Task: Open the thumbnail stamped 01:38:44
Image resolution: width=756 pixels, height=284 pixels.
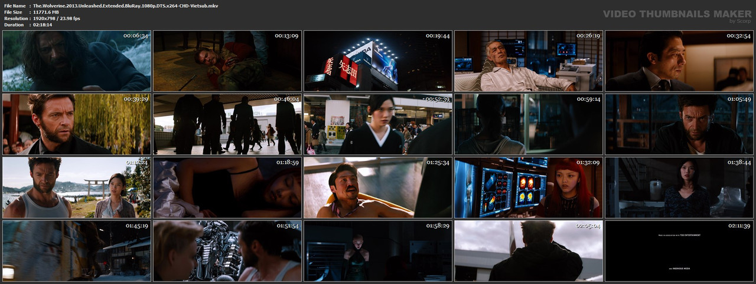Action: click(679, 187)
